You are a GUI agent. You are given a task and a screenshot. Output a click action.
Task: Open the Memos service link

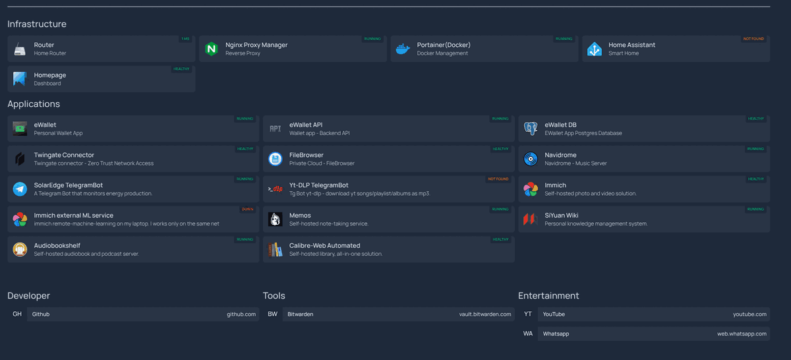click(388, 220)
